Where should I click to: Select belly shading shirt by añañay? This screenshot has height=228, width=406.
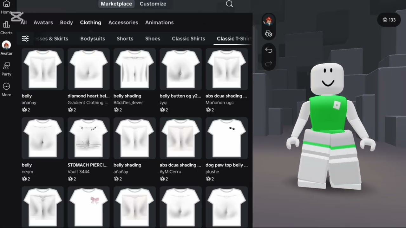(x=134, y=138)
